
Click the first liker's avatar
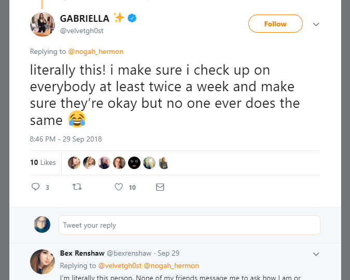(x=74, y=163)
